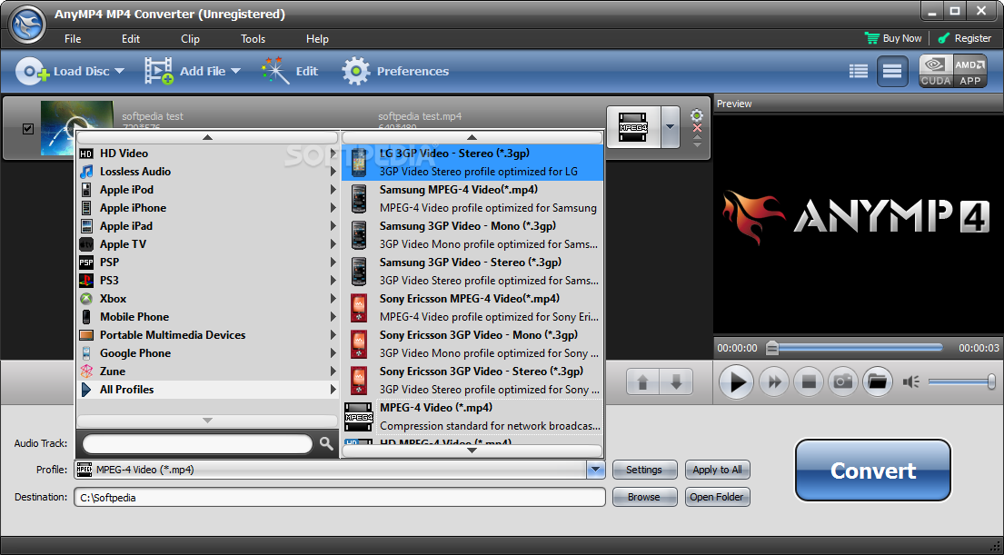Click the MPEG4 format icon on file row
The height and width of the screenshot is (555, 1004).
pyautogui.click(x=633, y=127)
